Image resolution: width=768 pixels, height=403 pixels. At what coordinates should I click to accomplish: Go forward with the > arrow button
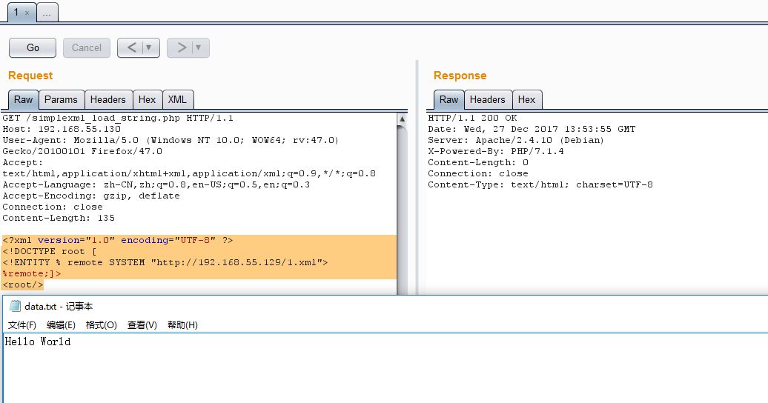coord(181,48)
